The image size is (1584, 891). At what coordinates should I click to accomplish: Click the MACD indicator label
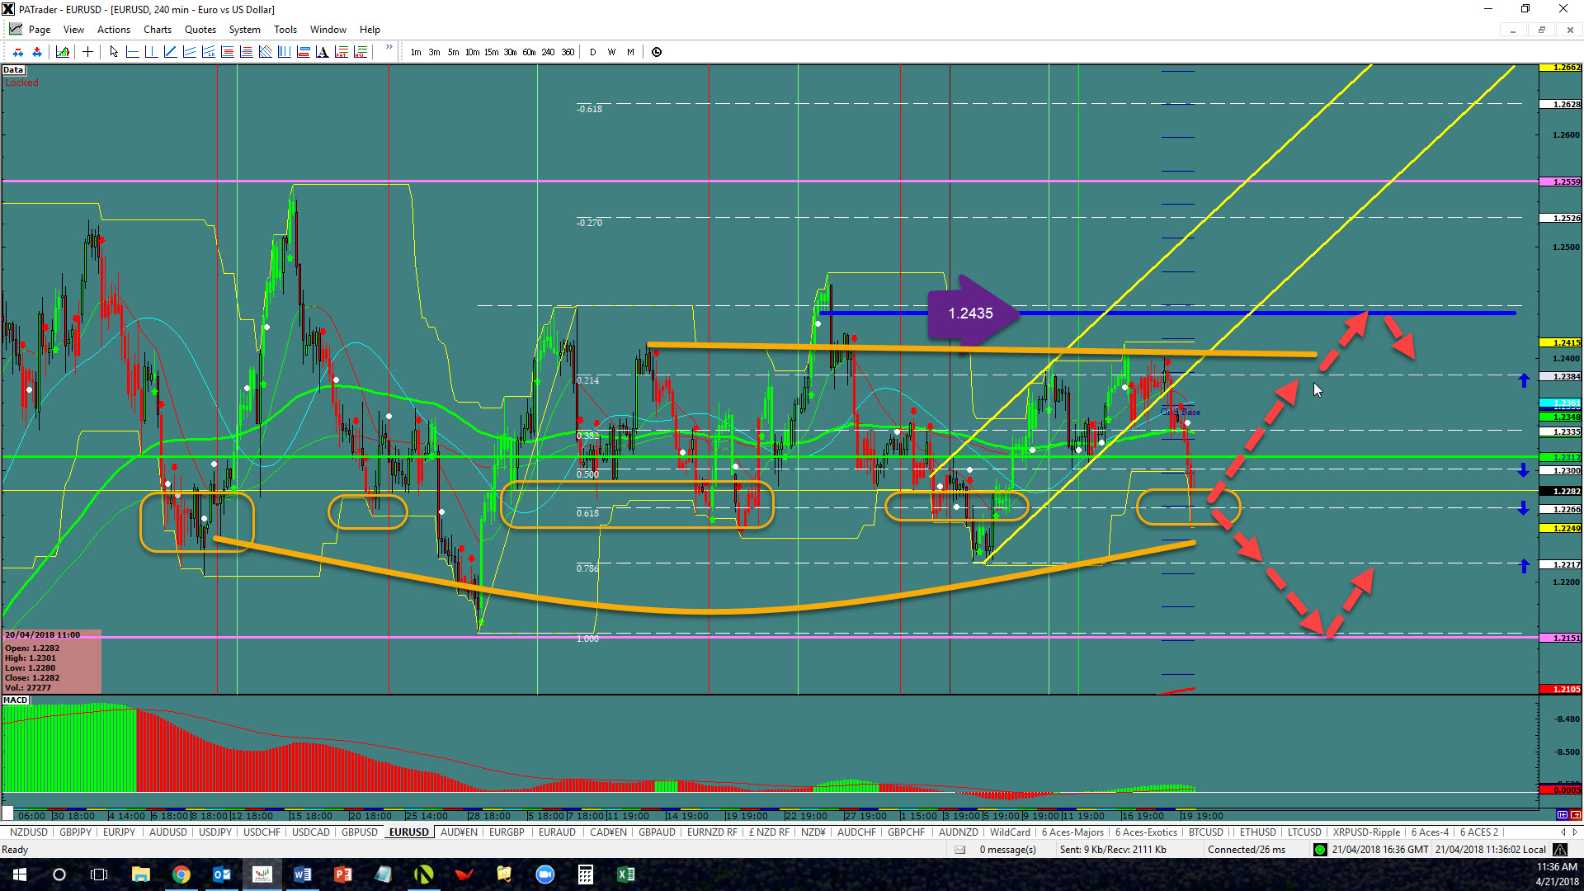tap(16, 700)
